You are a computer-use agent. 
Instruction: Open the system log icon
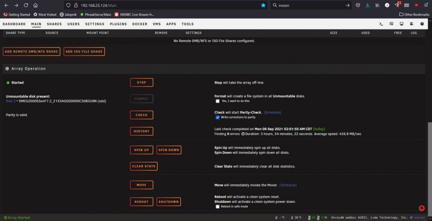click(x=412, y=24)
